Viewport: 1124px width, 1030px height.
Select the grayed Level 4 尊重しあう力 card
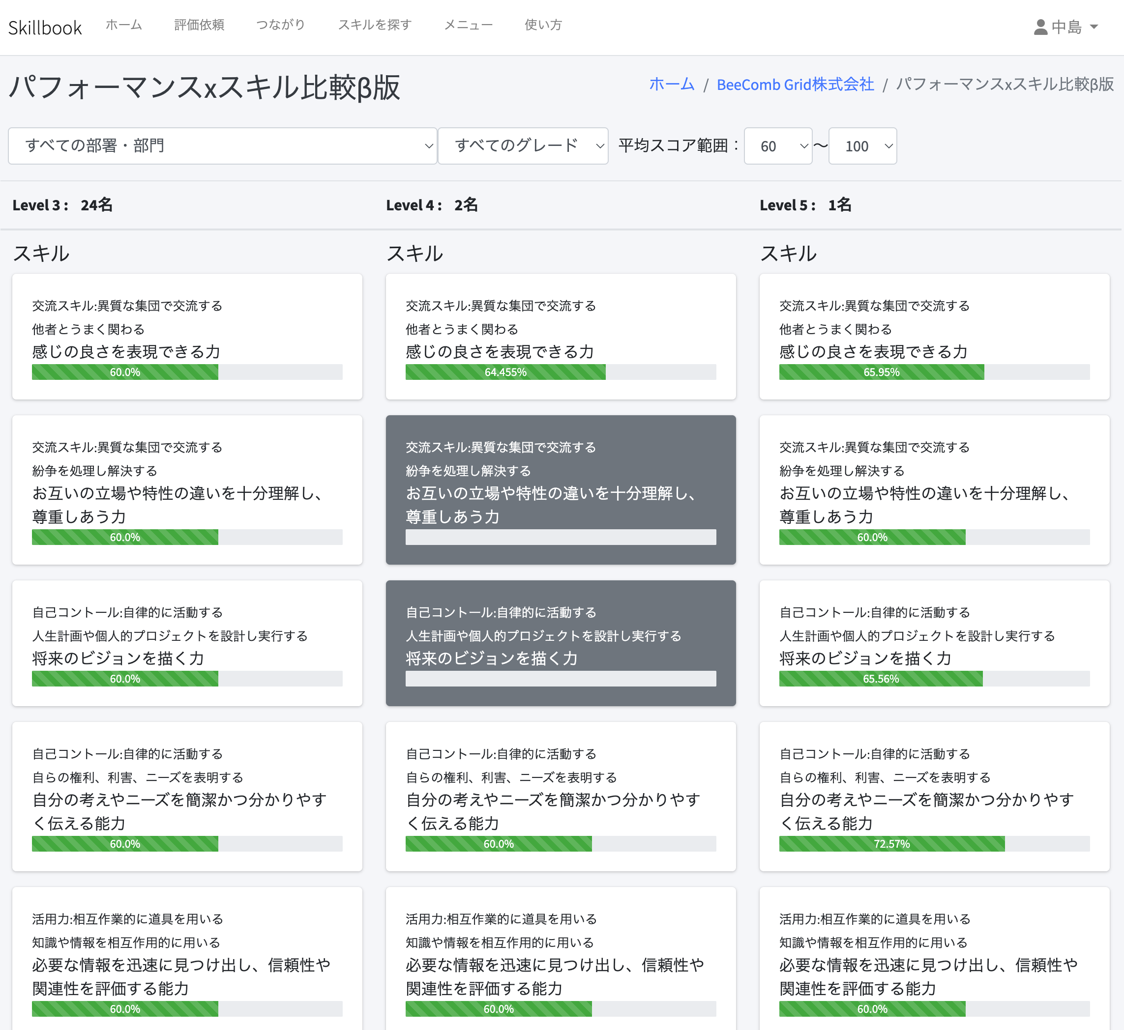tap(561, 490)
